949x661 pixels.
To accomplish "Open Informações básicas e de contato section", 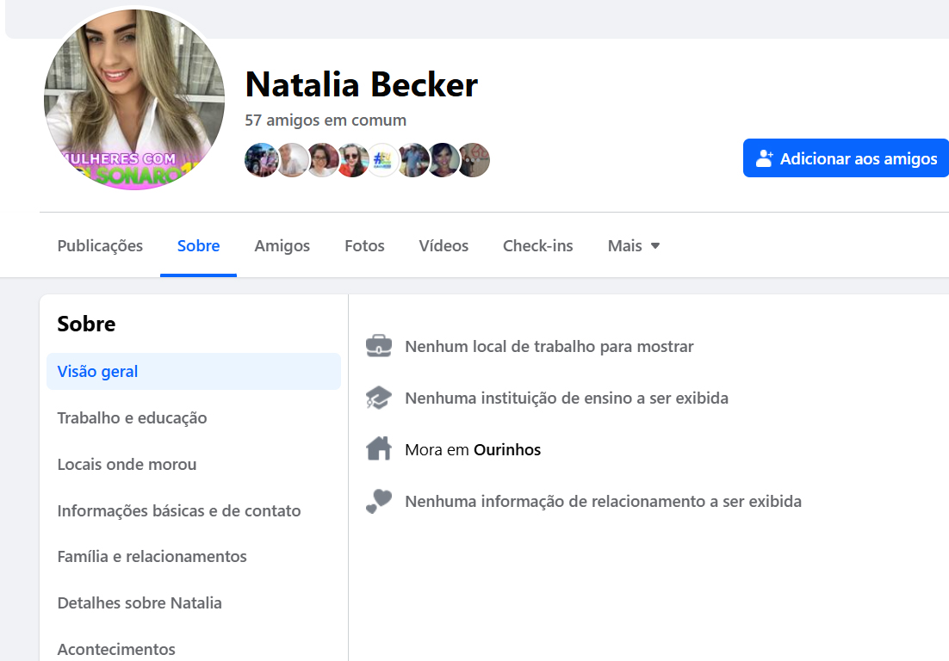I will pos(178,511).
